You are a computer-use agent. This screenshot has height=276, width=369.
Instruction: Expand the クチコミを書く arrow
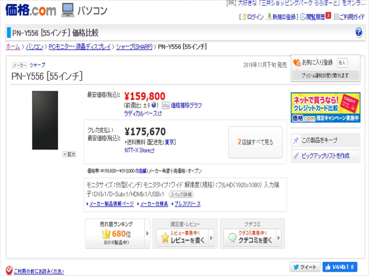coord(279,238)
